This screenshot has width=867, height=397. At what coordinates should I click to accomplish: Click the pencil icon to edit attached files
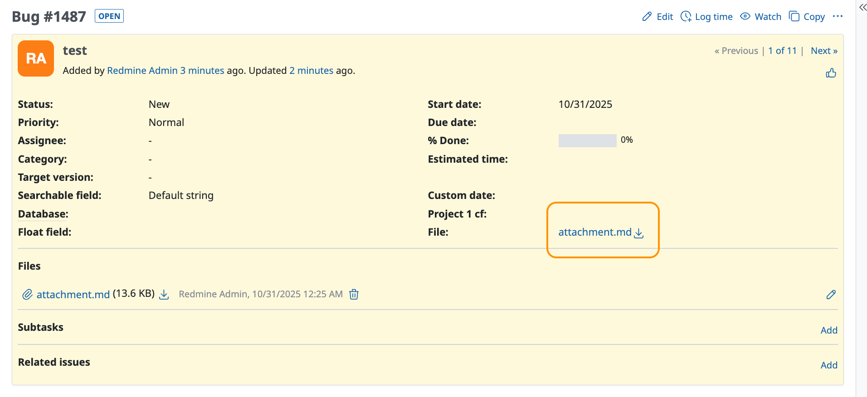[x=831, y=295]
